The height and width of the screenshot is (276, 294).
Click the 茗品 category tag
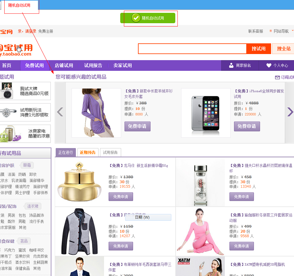[24, 241]
